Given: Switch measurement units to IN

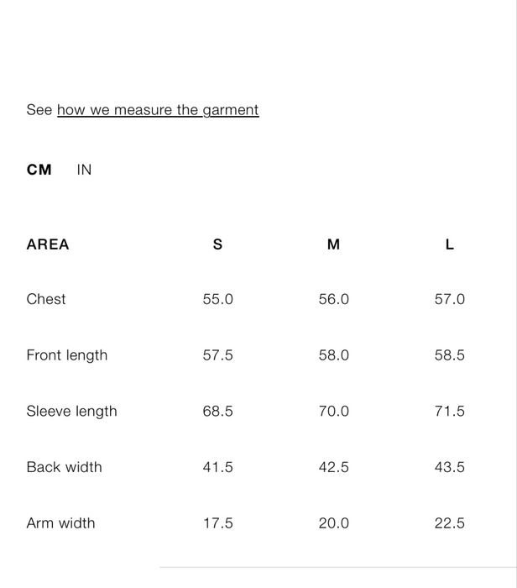Looking at the screenshot, I should tap(84, 170).
